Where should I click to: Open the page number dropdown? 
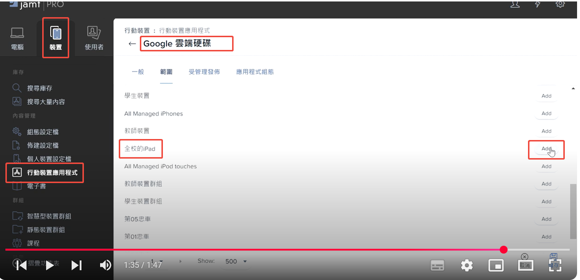[x=157, y=261]
